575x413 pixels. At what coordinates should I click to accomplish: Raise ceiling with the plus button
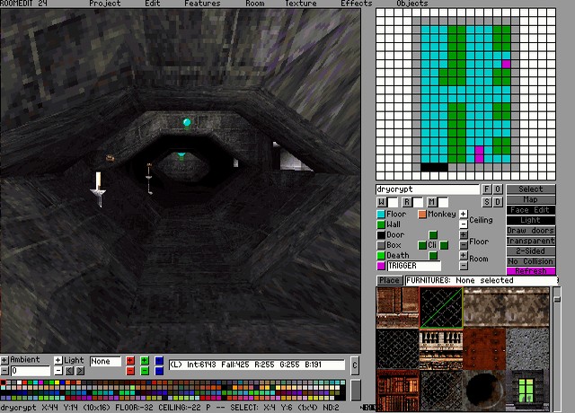point(463,215)
